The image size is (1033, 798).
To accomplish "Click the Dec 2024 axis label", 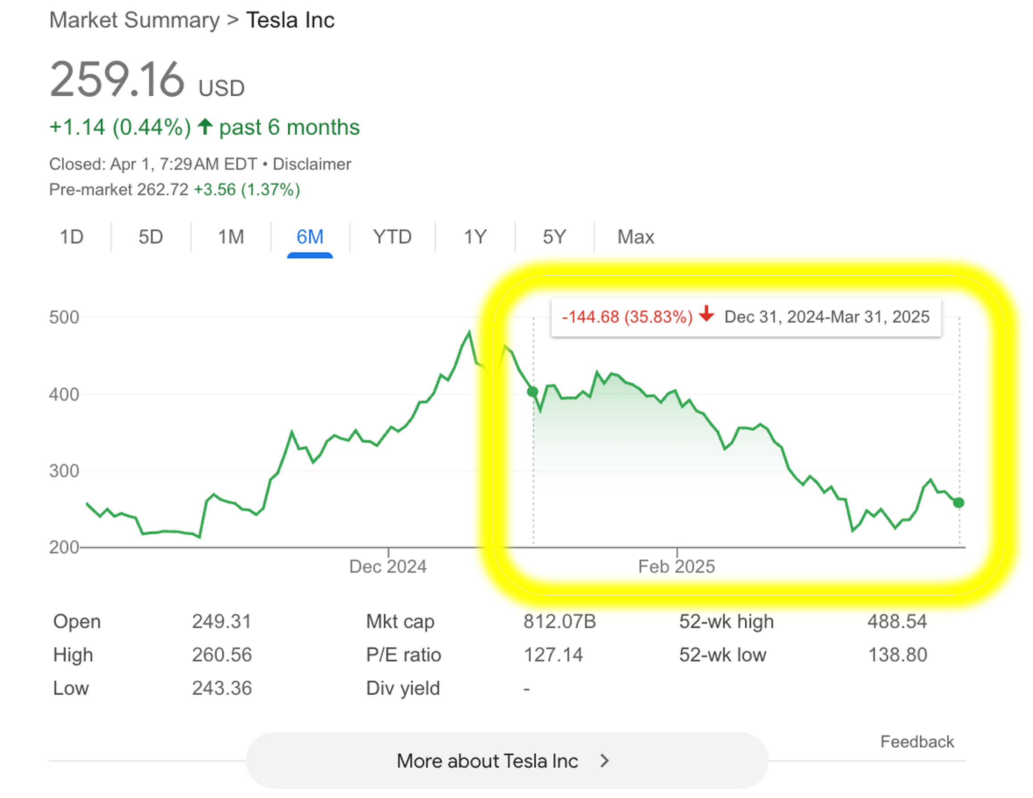I will 388,566.
